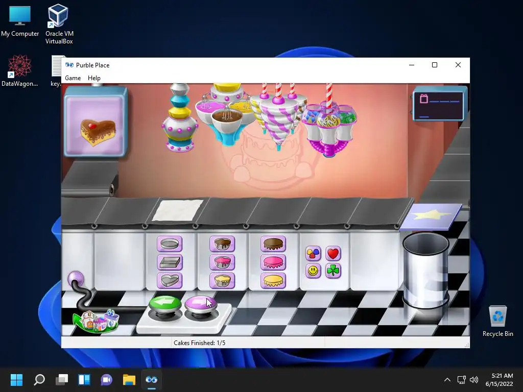Viewport: 523px width, 392px height.
Task: Pick the vanilla yellow batter button
Action: click(222, 280)
